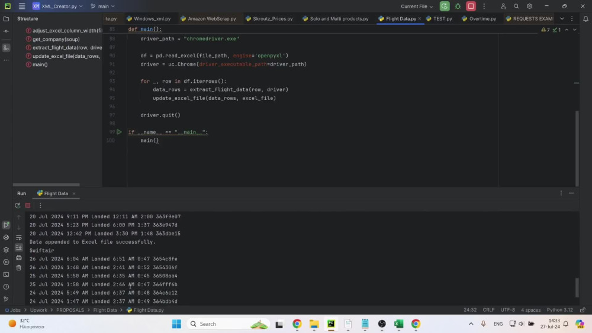Image resolution: width=592 pixels, height=333 pixels.
Task: Change UTF-8 file encoding
Action: coord(507,310)
